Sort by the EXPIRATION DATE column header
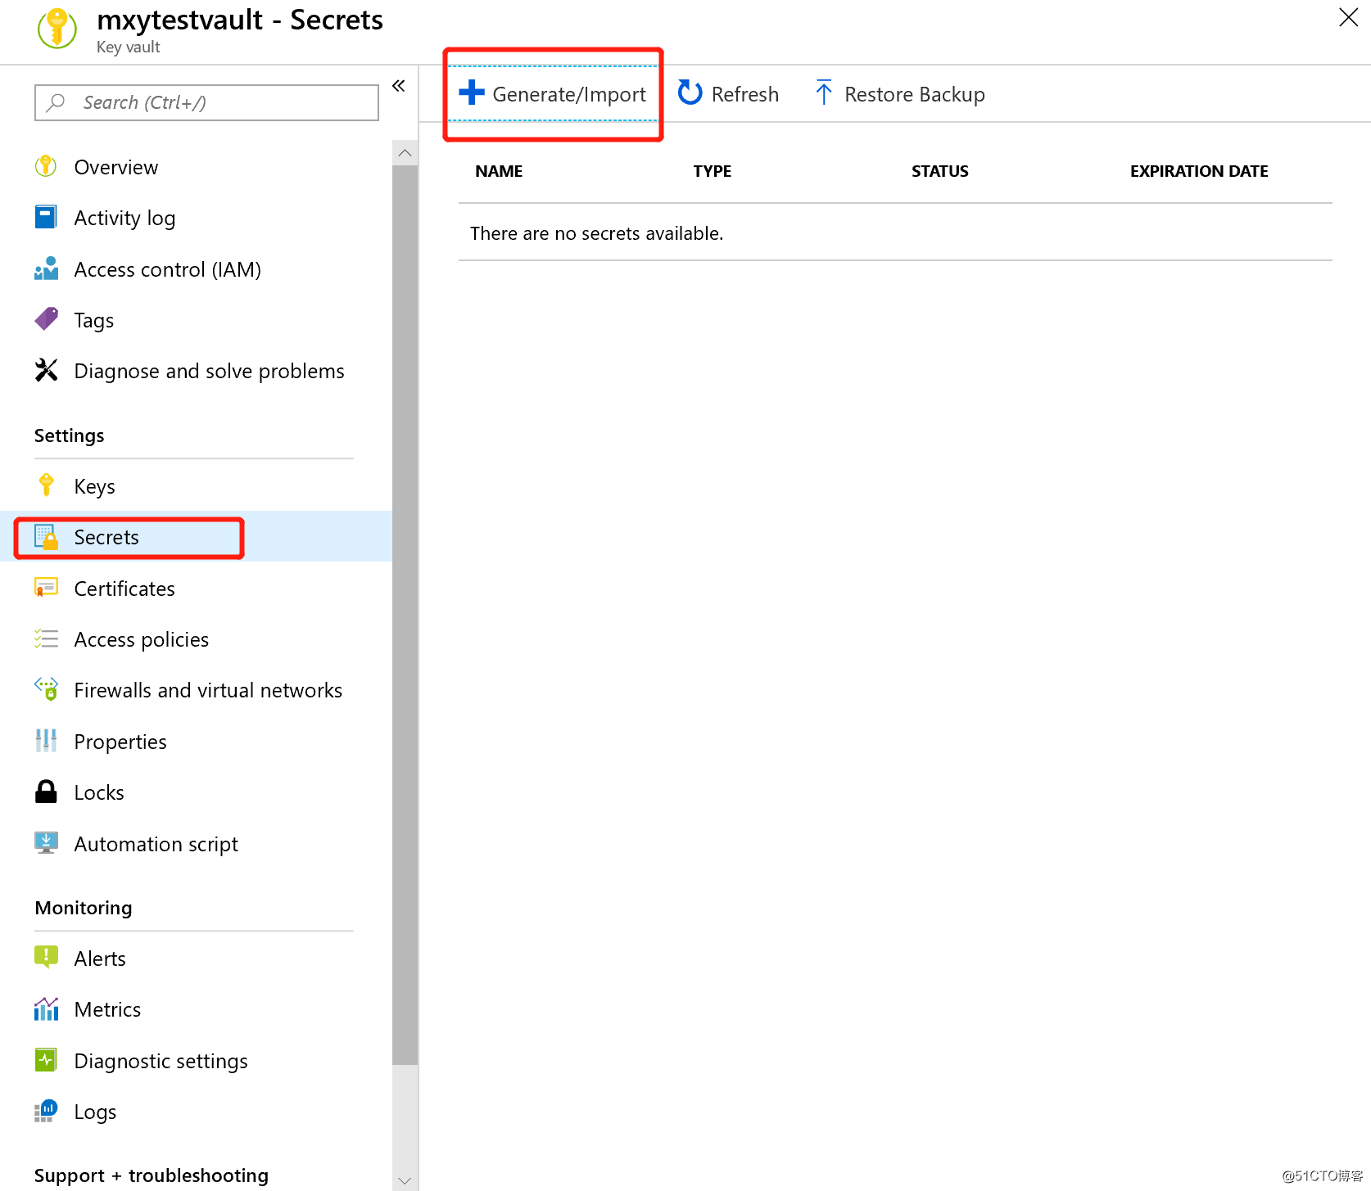 click(x=1199, y=171)
